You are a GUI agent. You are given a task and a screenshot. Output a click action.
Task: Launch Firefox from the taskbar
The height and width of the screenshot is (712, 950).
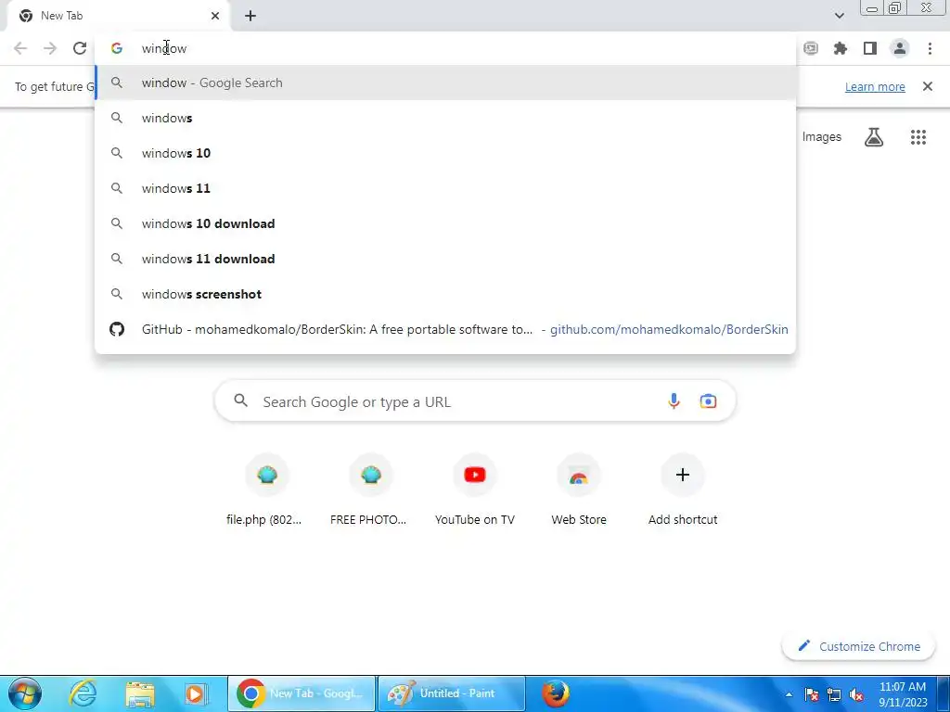[x=556, y=693]
